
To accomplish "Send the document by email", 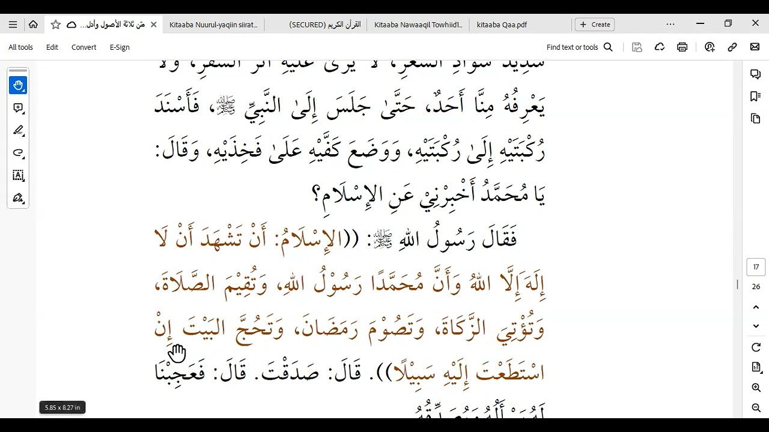I will pyautogui.click(x=755, y=47).
